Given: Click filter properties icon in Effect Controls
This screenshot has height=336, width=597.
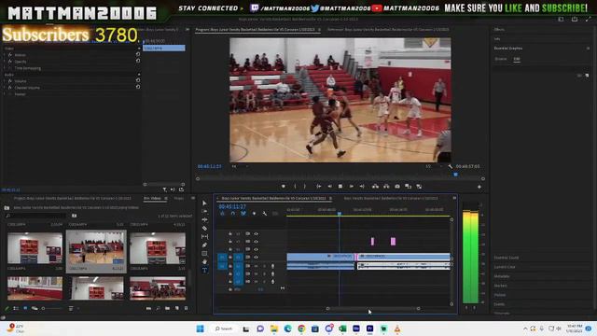Looking at the screenshot, I should 164,189.
